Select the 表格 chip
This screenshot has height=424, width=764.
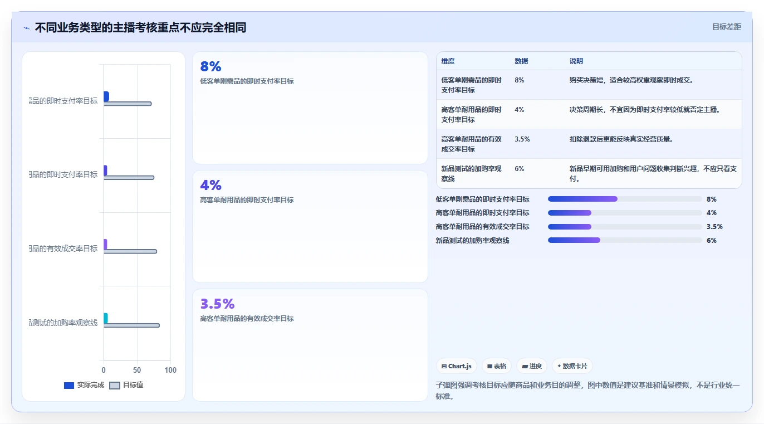tap(497, 366)
